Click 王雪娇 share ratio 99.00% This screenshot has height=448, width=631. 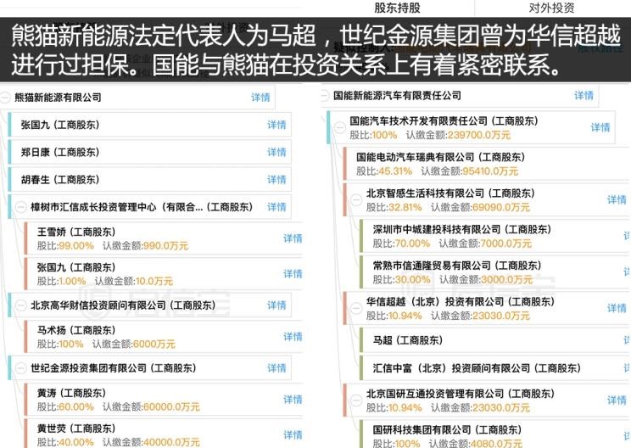click(x=76, y=245)
